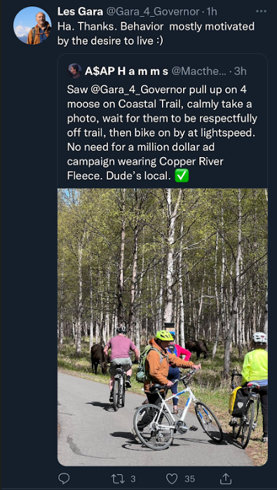Open the share tweet icon
277x490 pixels.
coord(226,478)
